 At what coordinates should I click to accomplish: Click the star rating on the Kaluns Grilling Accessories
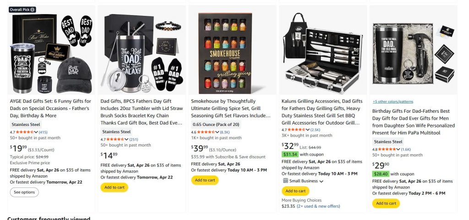(296, 130)
